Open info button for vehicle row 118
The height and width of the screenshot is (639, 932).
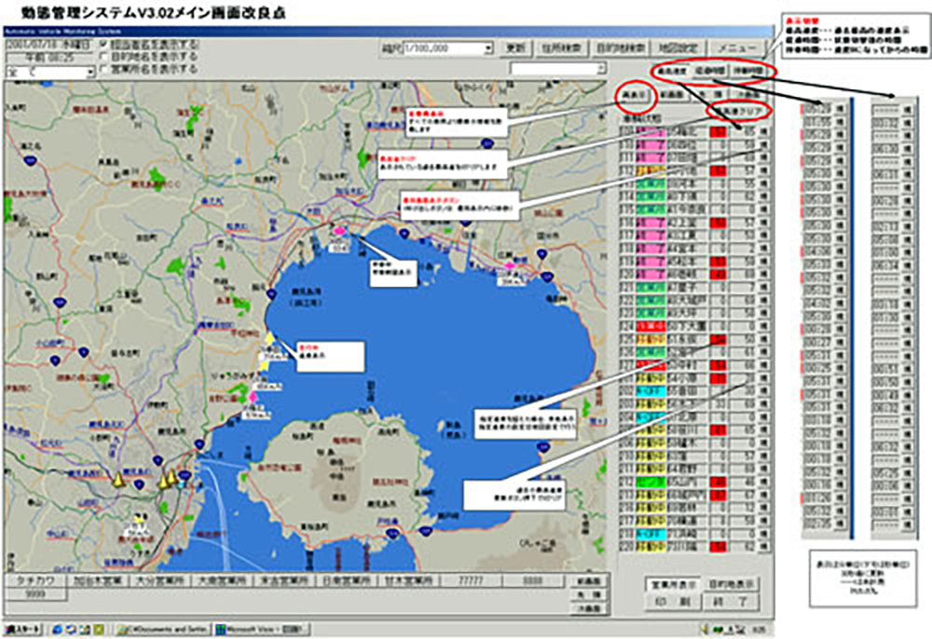point(763,249)
